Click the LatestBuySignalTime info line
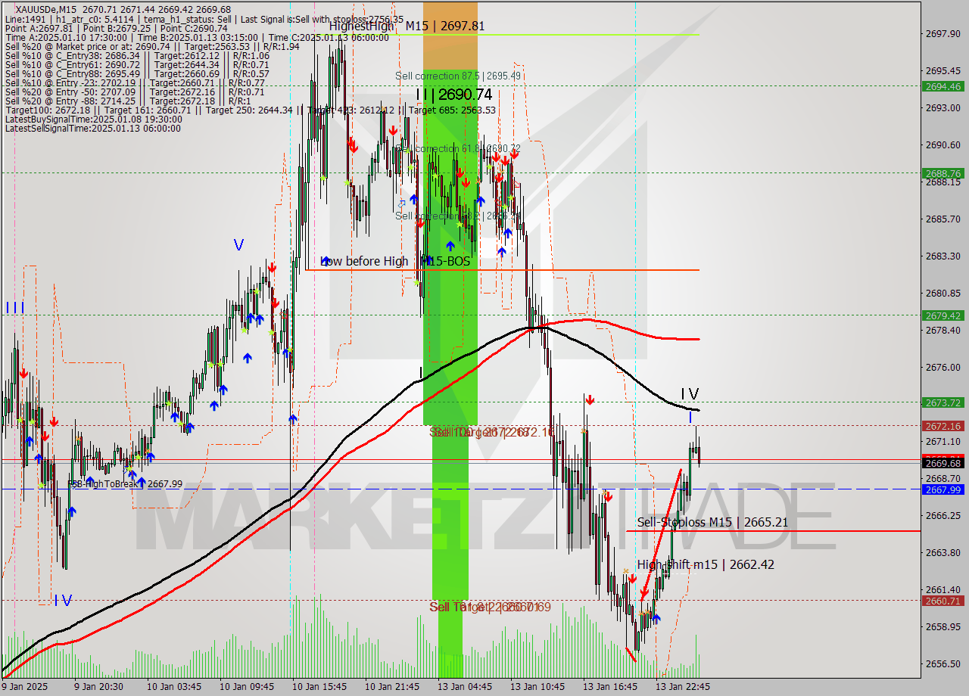The height and width of the screenshot is (696, 969). pyautogui.click(x=93, y=120)
